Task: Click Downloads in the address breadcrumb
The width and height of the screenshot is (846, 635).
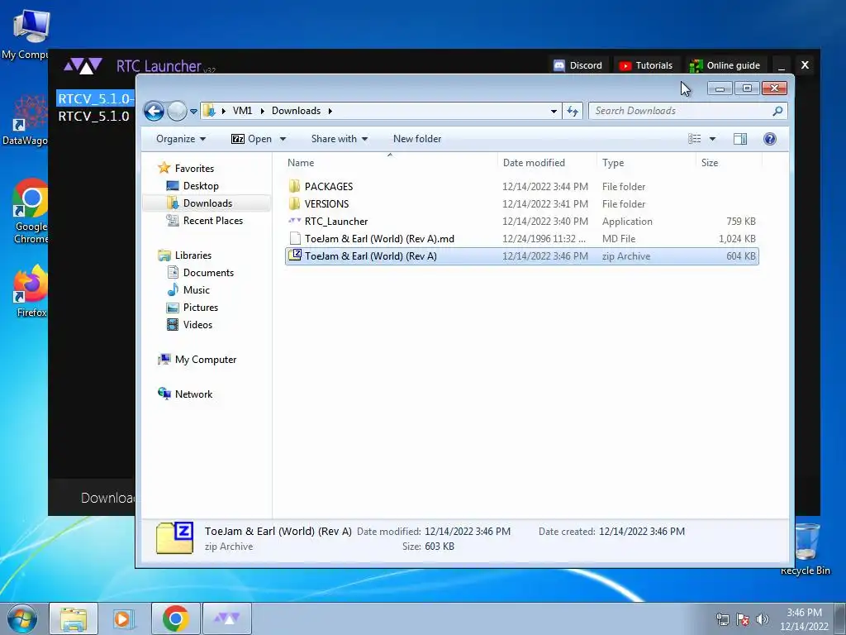Action: pos(297,111)
